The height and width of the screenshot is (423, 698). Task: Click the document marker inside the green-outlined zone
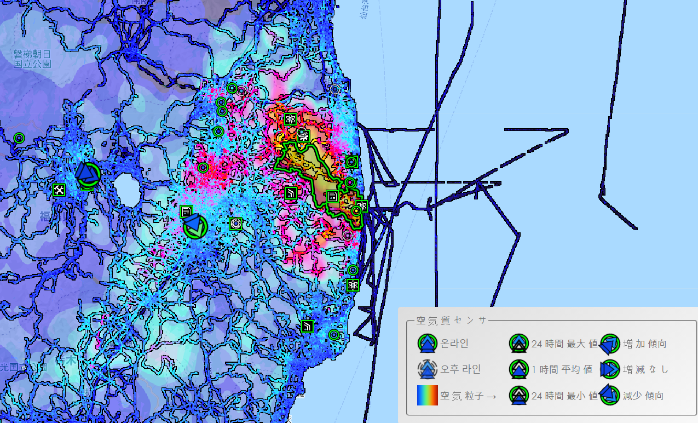pyautogui.click(x=332, y=196)
